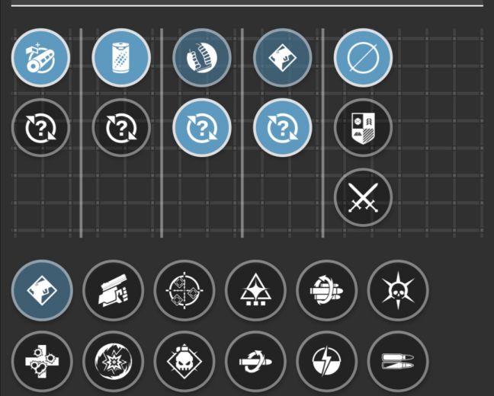
Task: Pick the lightning bolt circle perk
Action: click(327, 362)
